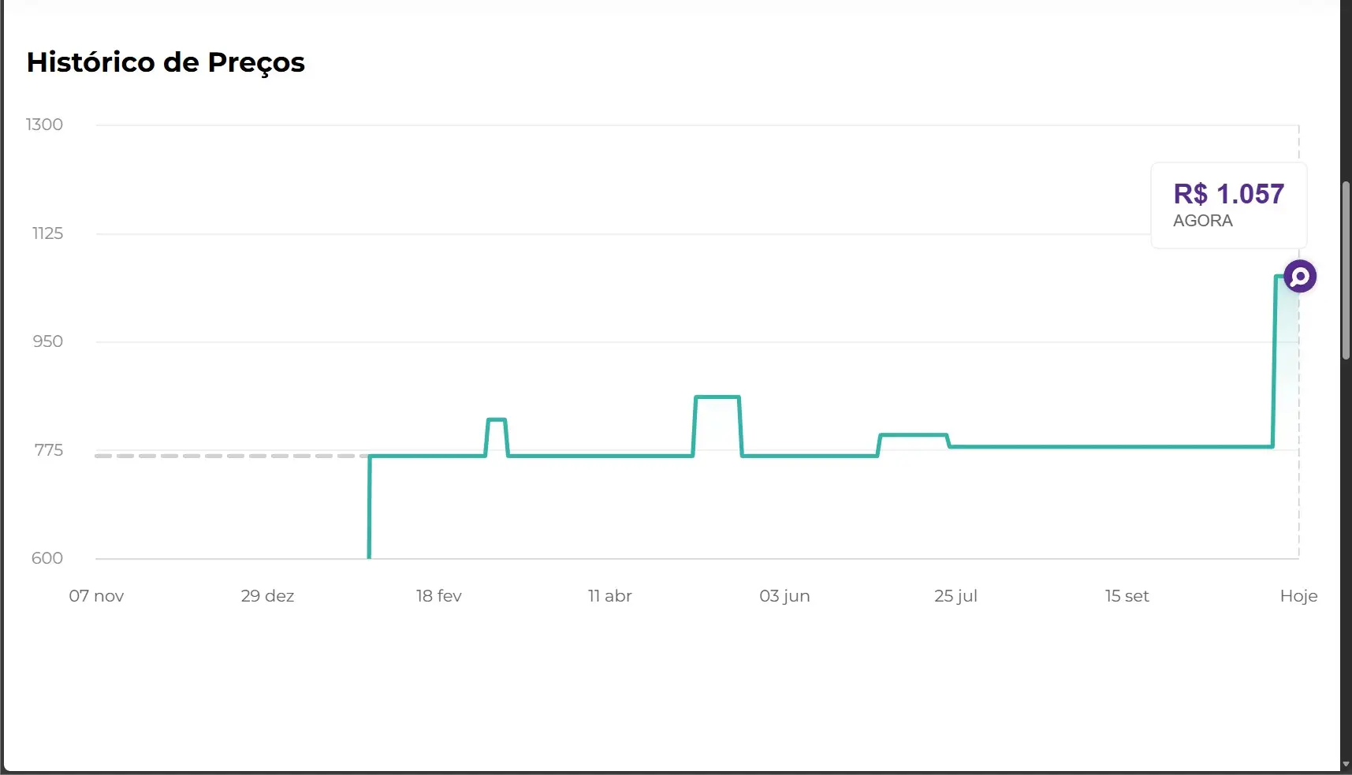Click the R$ 1.057 current price value
The height and width of the screenshot is (775, 1352).
pyautogui.click(x=1228, y=194)
